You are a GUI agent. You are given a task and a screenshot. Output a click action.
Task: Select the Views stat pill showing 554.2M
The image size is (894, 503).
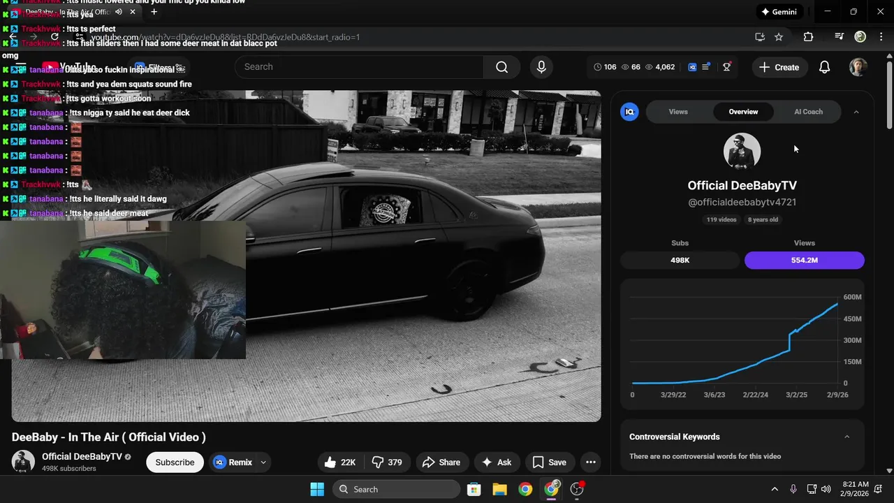(805, 260)
